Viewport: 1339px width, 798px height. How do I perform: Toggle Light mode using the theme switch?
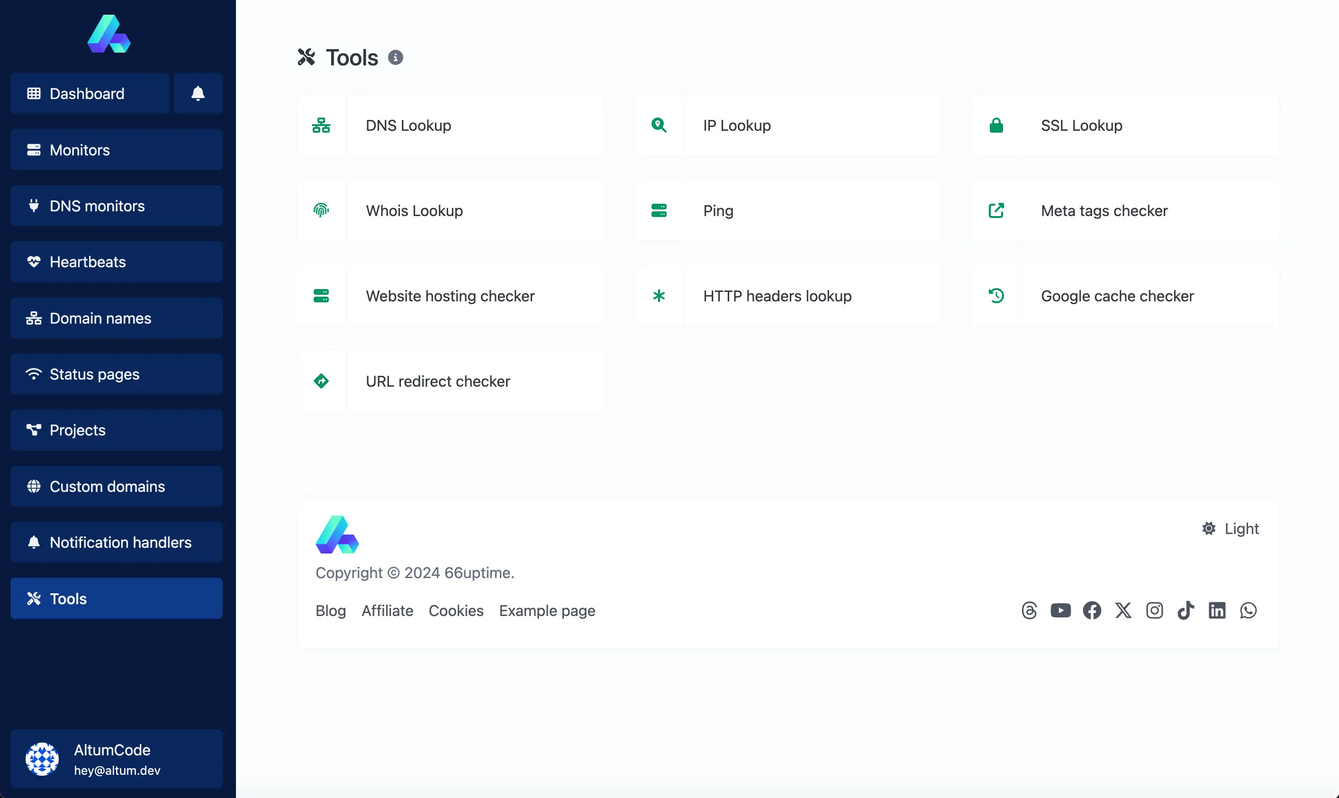coord(1231,528)
